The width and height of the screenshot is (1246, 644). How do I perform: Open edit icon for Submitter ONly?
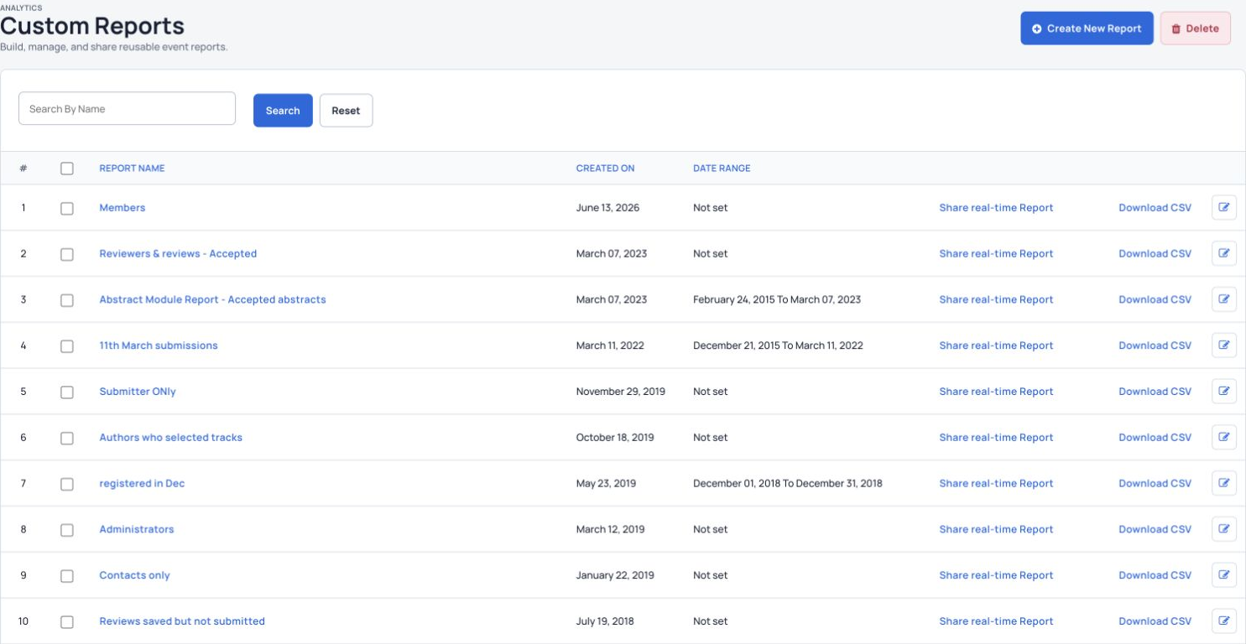pos(1223,391)
